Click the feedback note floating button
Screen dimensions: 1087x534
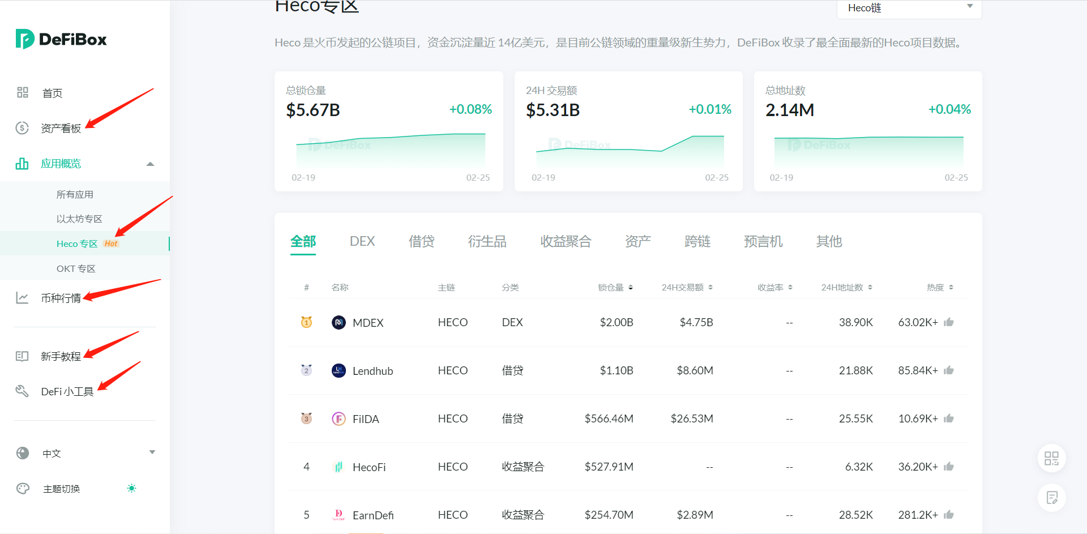point(1051,498)
